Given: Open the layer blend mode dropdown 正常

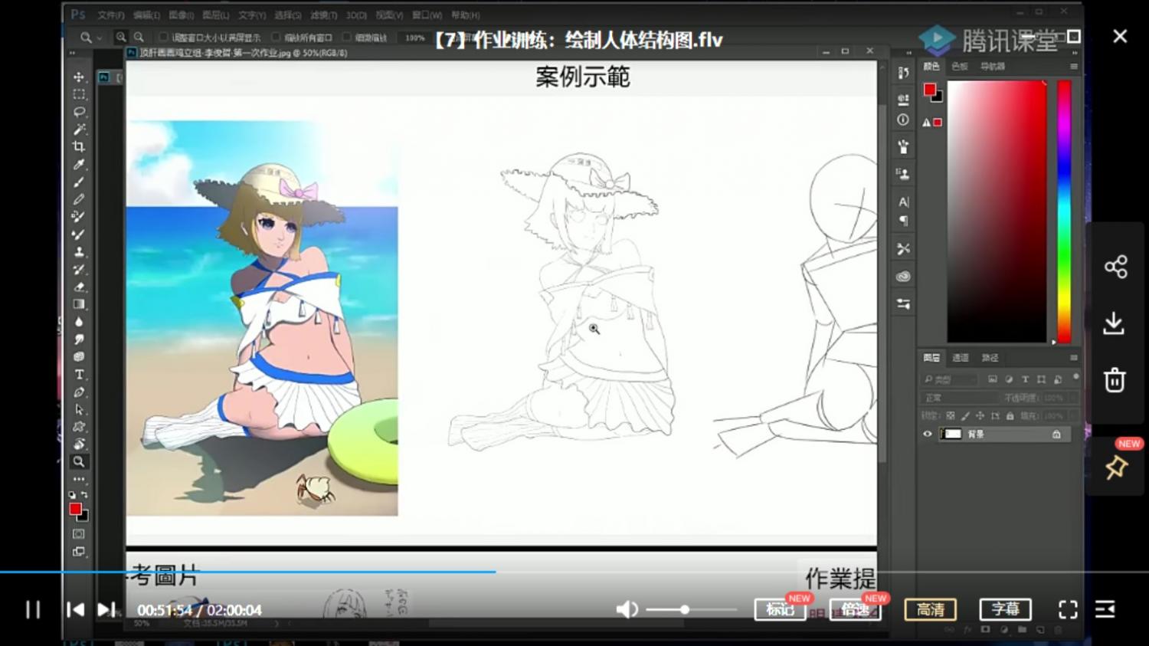Looking at the screenshot, I should click(x=960, y=398).
